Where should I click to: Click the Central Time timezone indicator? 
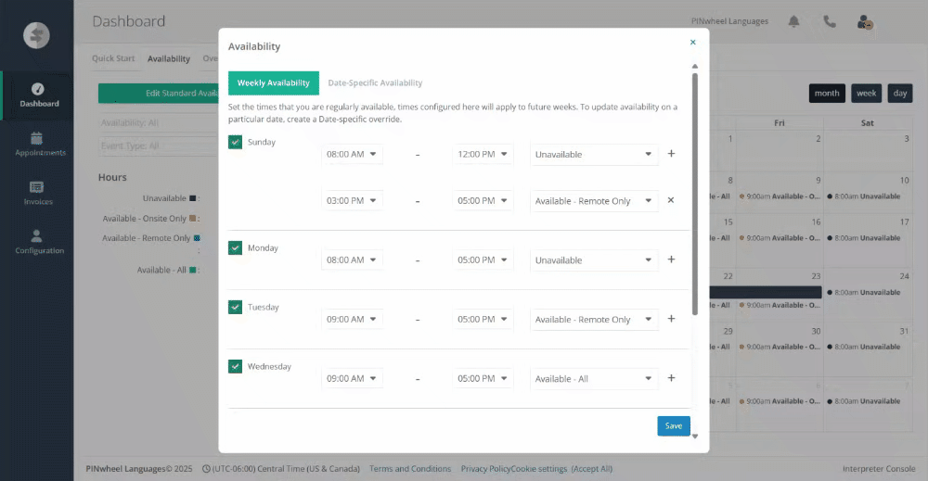pos(281,469)
